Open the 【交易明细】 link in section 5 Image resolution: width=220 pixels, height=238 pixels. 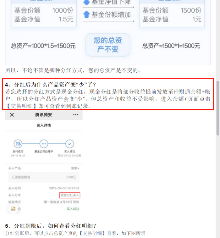tap(92, 233)
